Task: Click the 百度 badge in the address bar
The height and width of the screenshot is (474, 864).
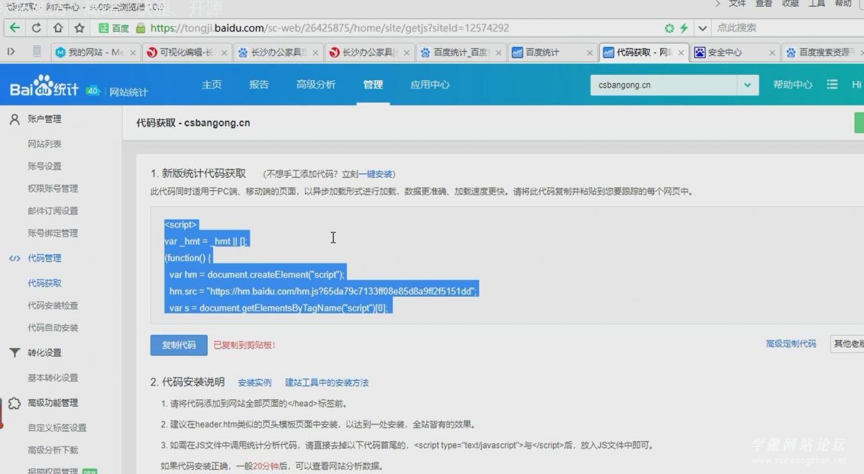Action: [111, 28]
